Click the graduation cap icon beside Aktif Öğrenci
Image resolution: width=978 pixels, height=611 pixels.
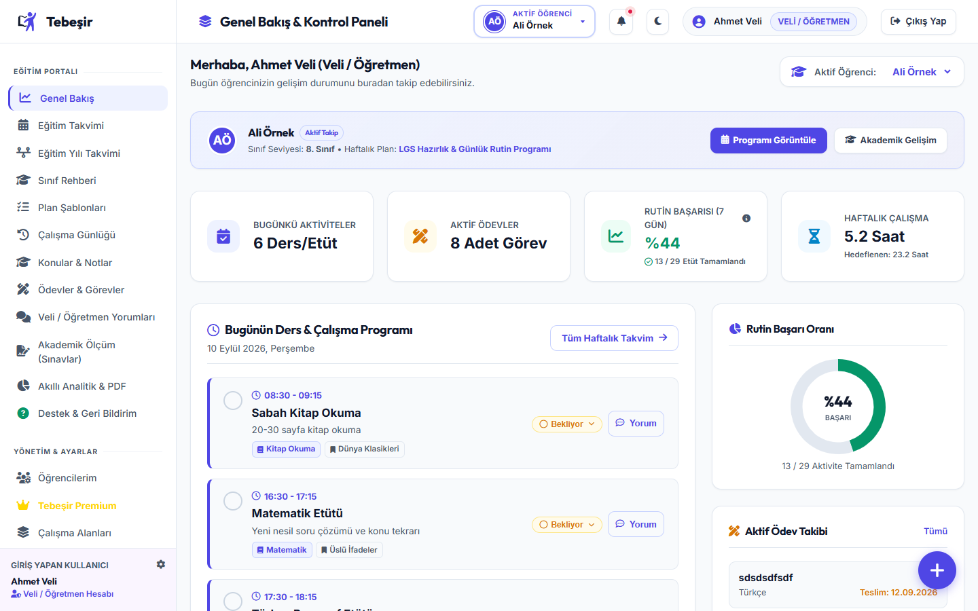[x=799, y=72]
